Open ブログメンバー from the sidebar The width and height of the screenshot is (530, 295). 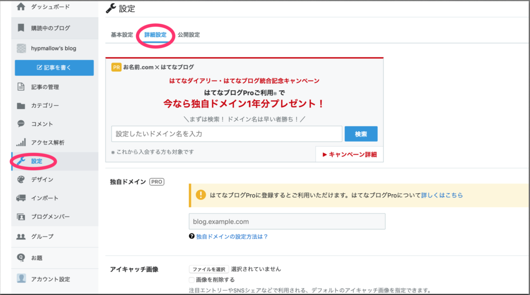point(50,217)
